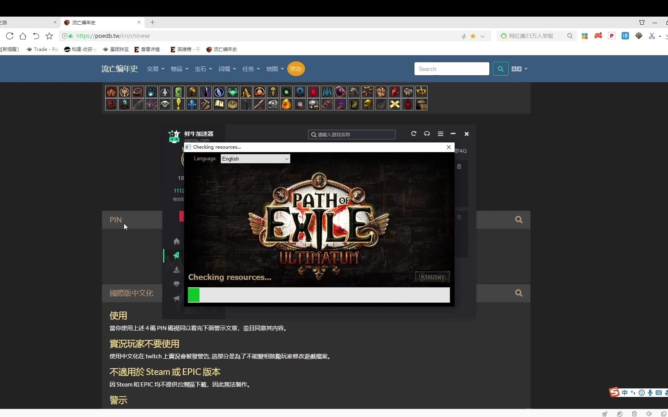Open the hamburger menu in accelerator window
Viewport: 668px width, 417px height.
coord(440,134)
